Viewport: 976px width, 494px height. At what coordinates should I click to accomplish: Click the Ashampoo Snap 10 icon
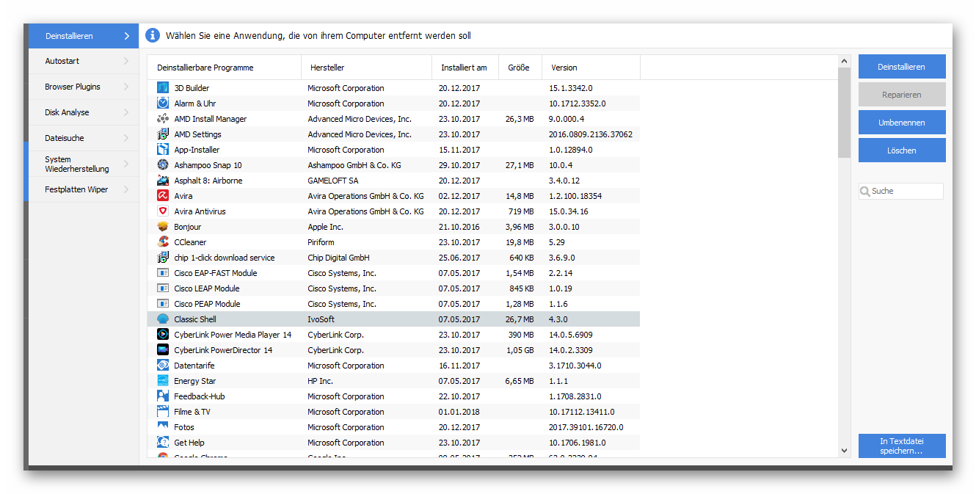click(x=163, y=165)
